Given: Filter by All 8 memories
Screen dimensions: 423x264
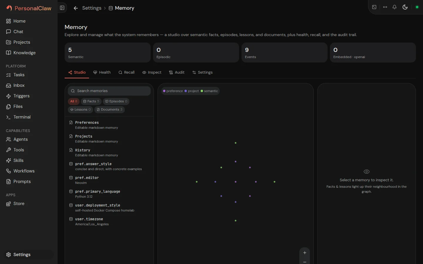Looking at the screenshot, I should point(74,101).
